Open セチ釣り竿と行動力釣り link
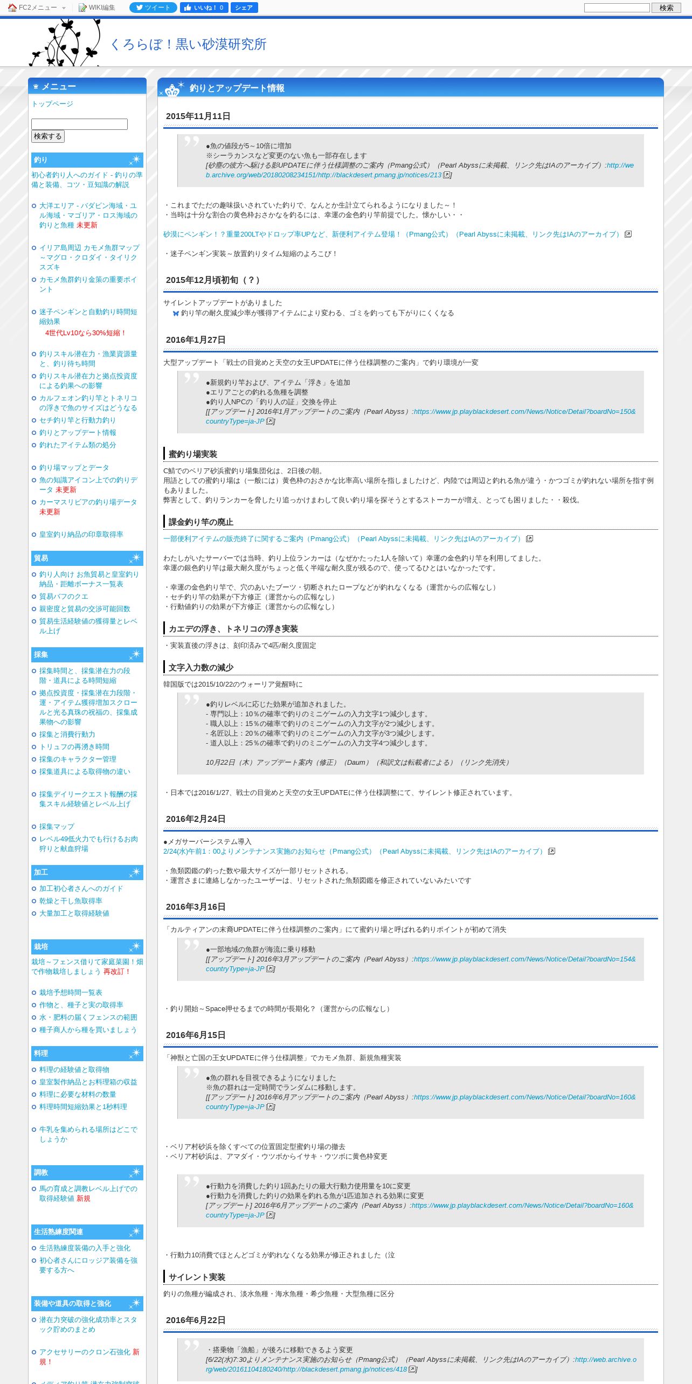 point(78,420)
